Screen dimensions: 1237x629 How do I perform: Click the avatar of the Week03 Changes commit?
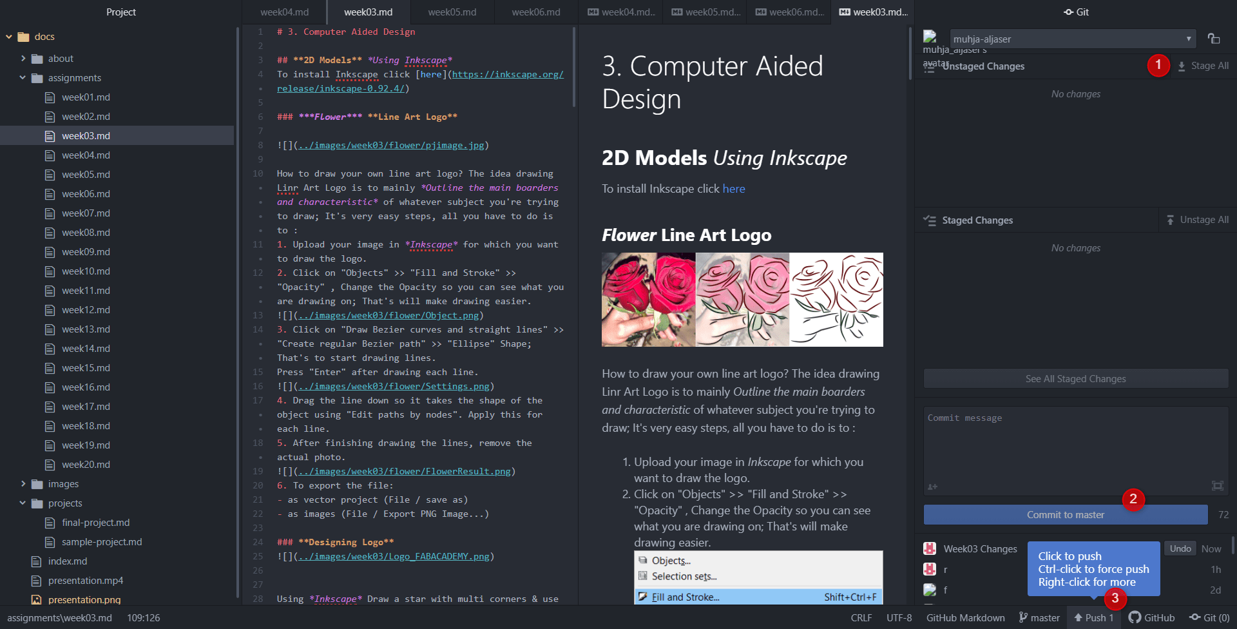(930, 548)
